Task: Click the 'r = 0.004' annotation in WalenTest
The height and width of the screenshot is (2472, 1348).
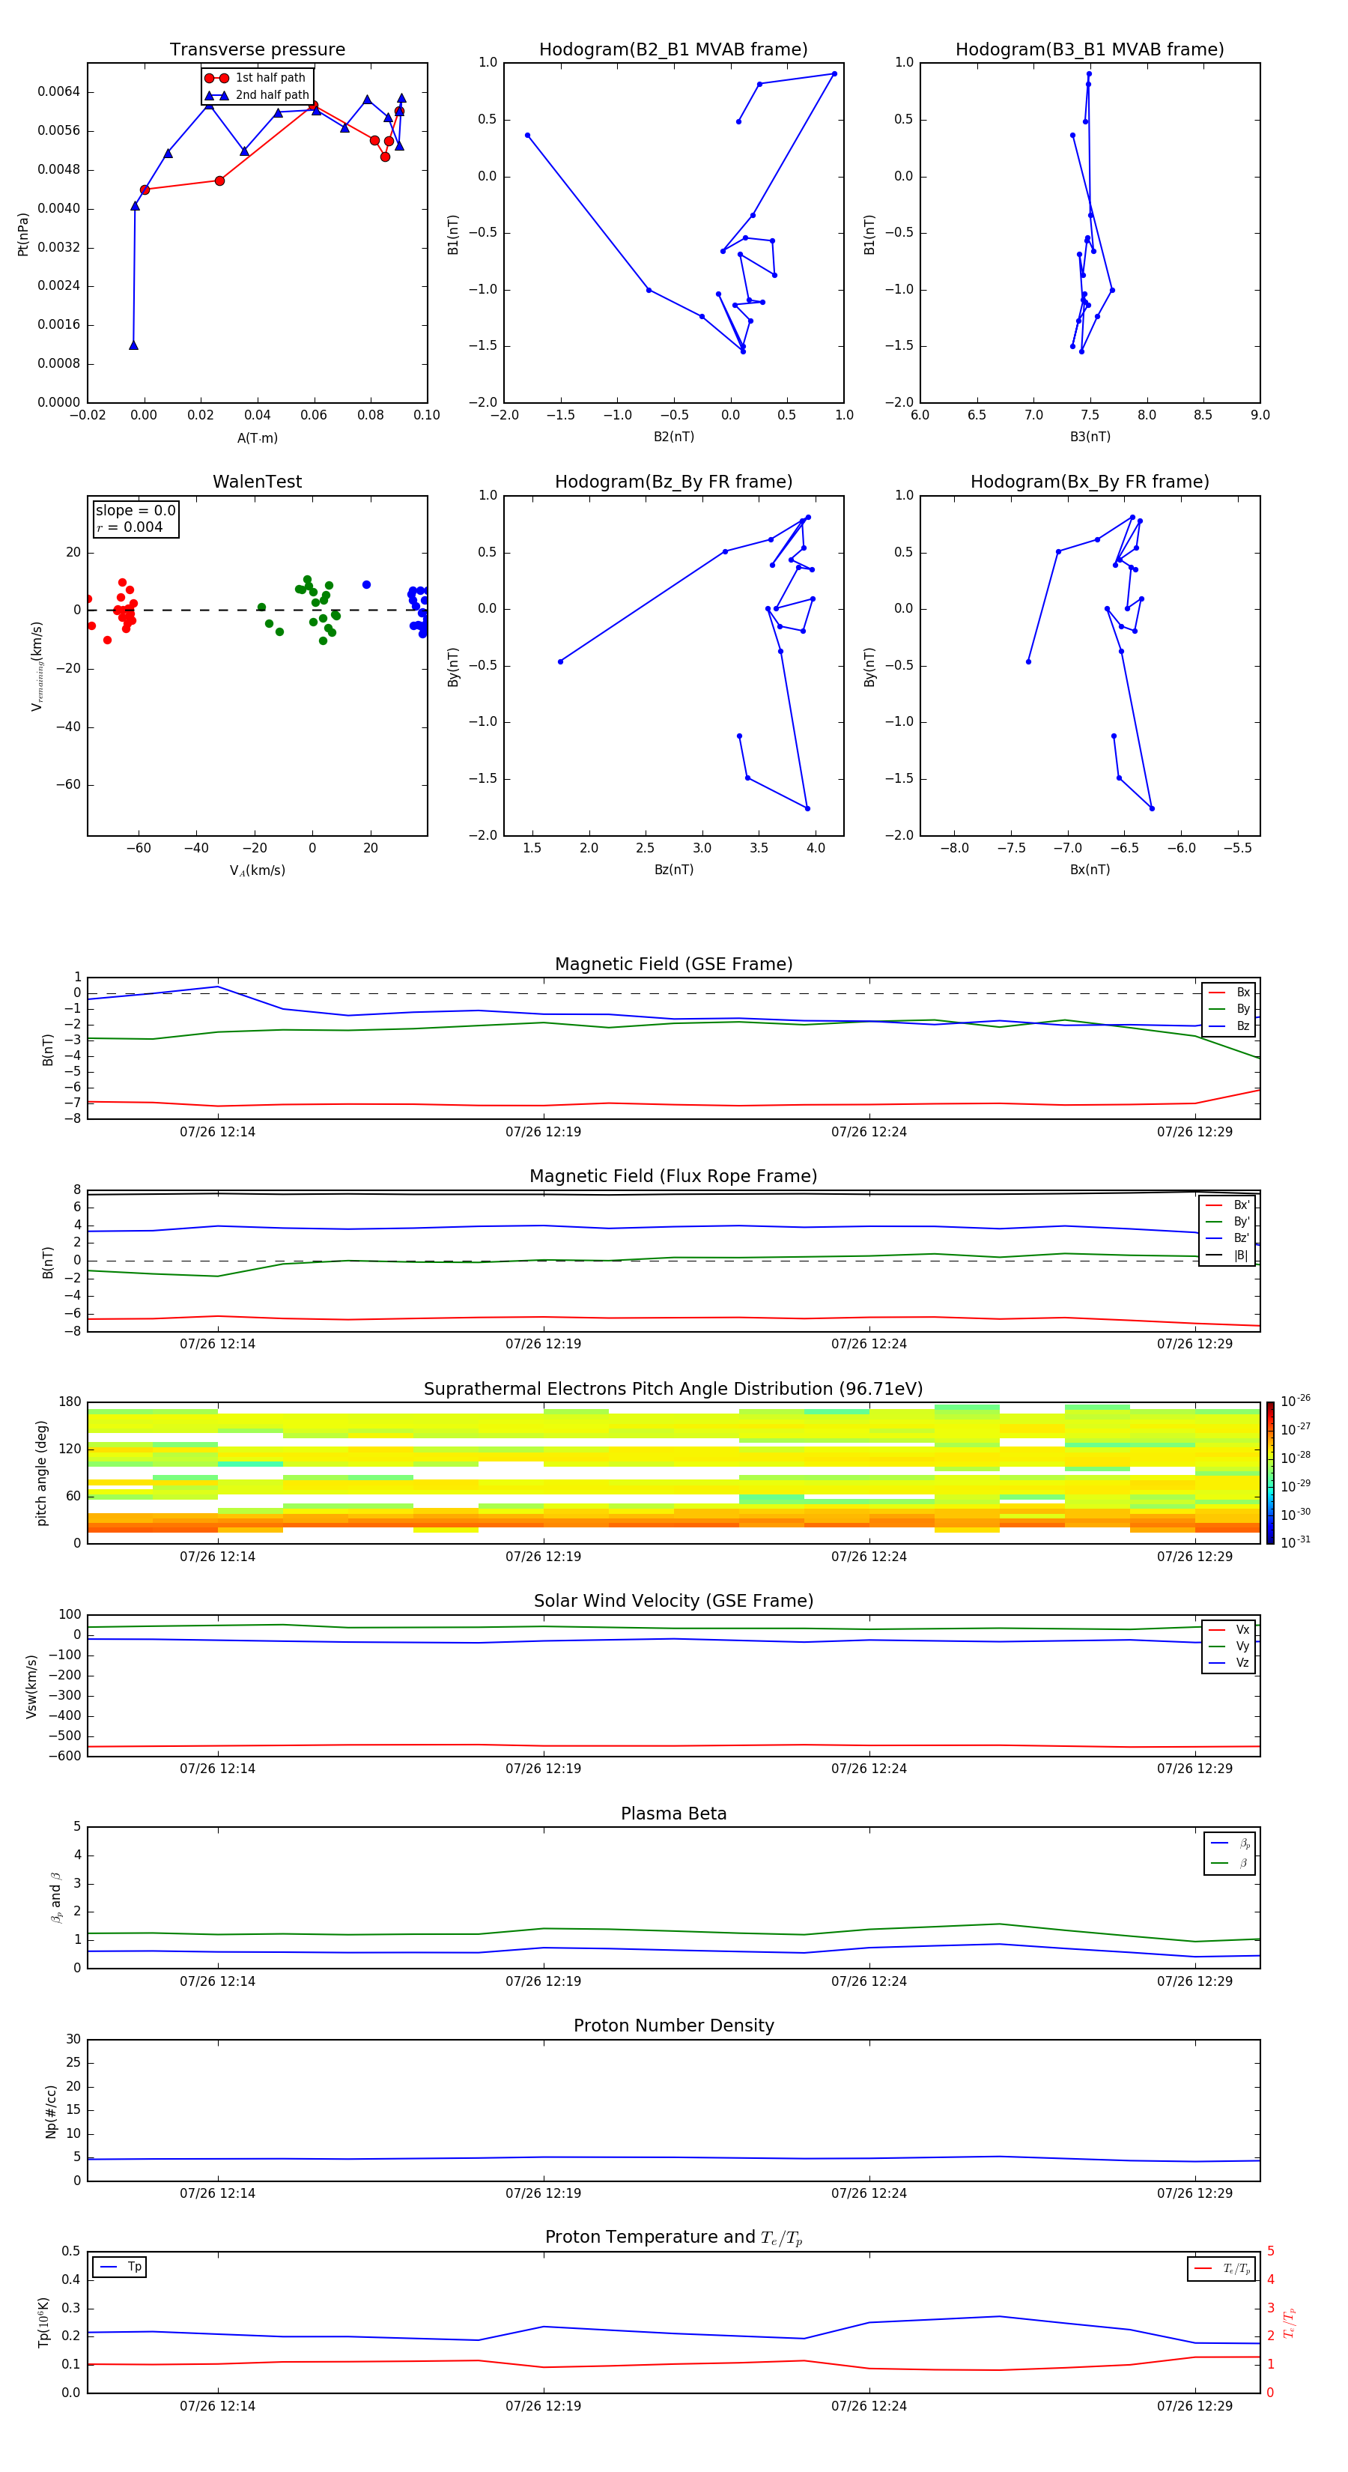Action: pos(130,527)
